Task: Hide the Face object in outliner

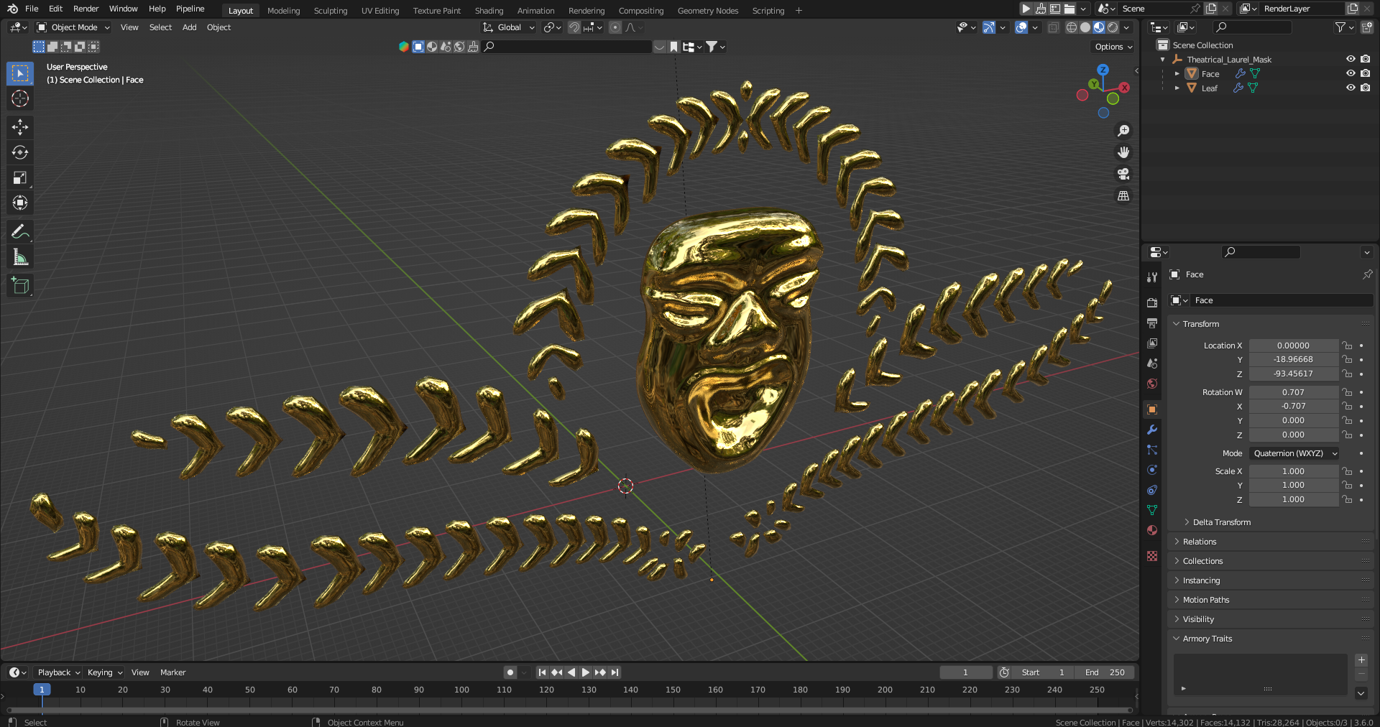Action: click(x=1351, y=73)
